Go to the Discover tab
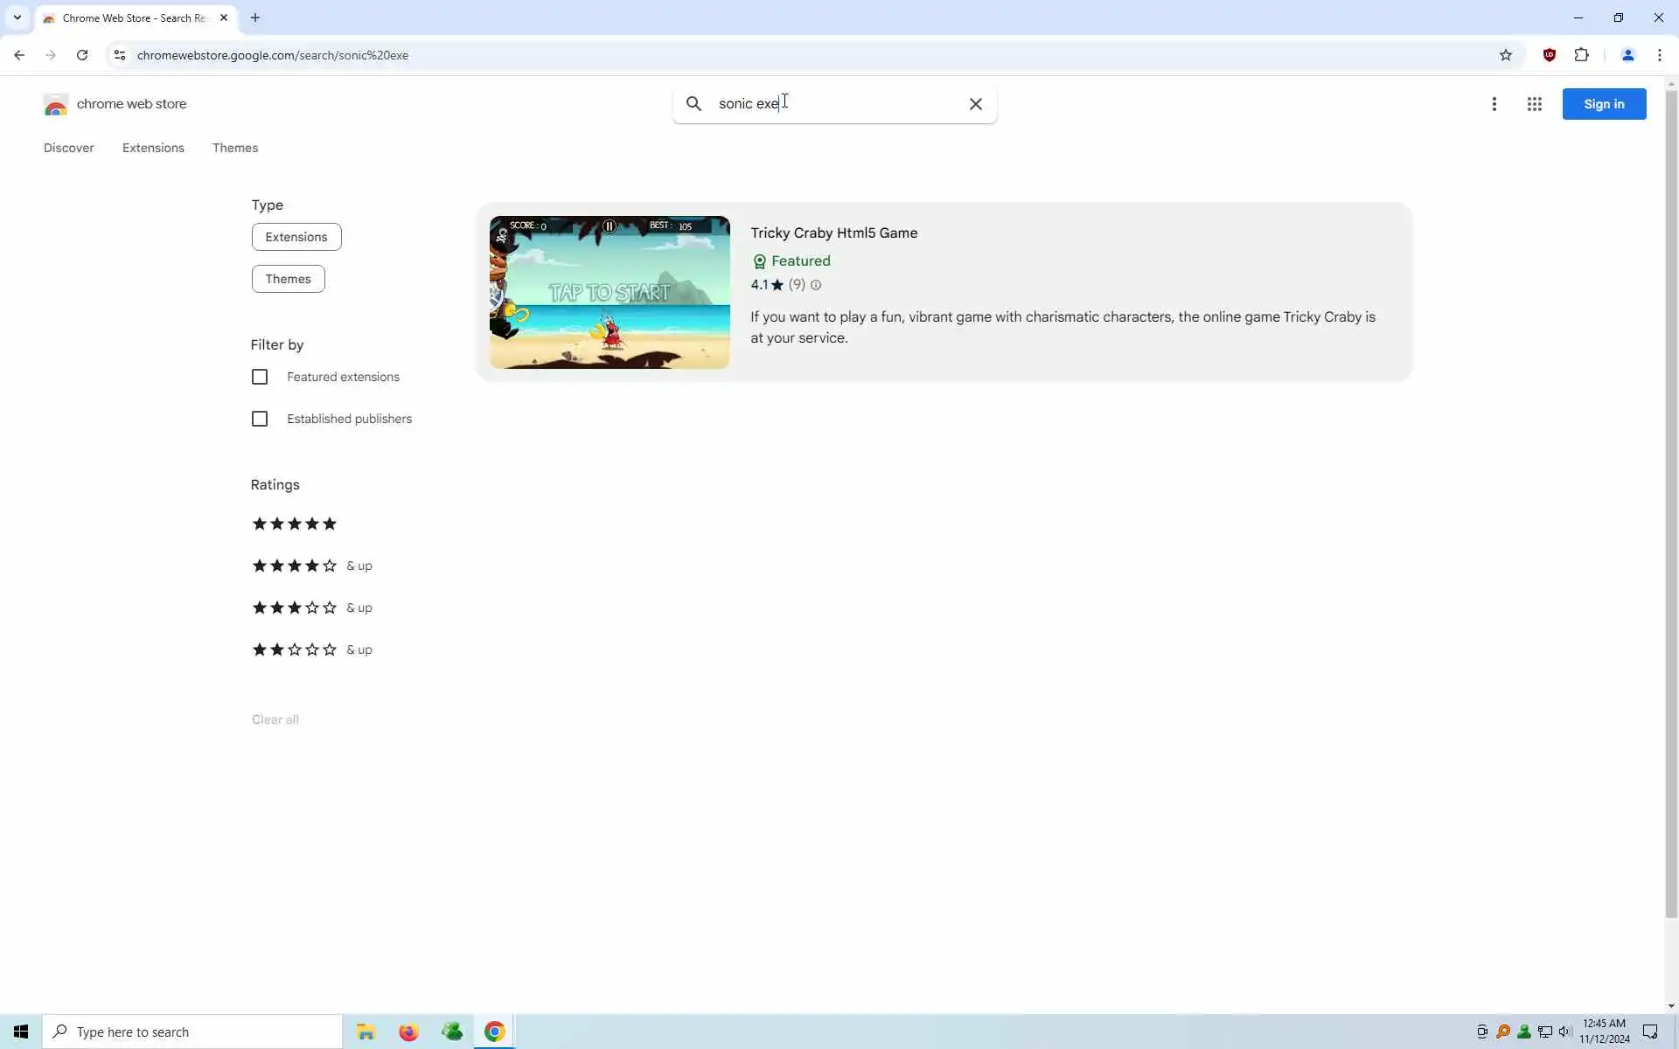 (68, 148)
